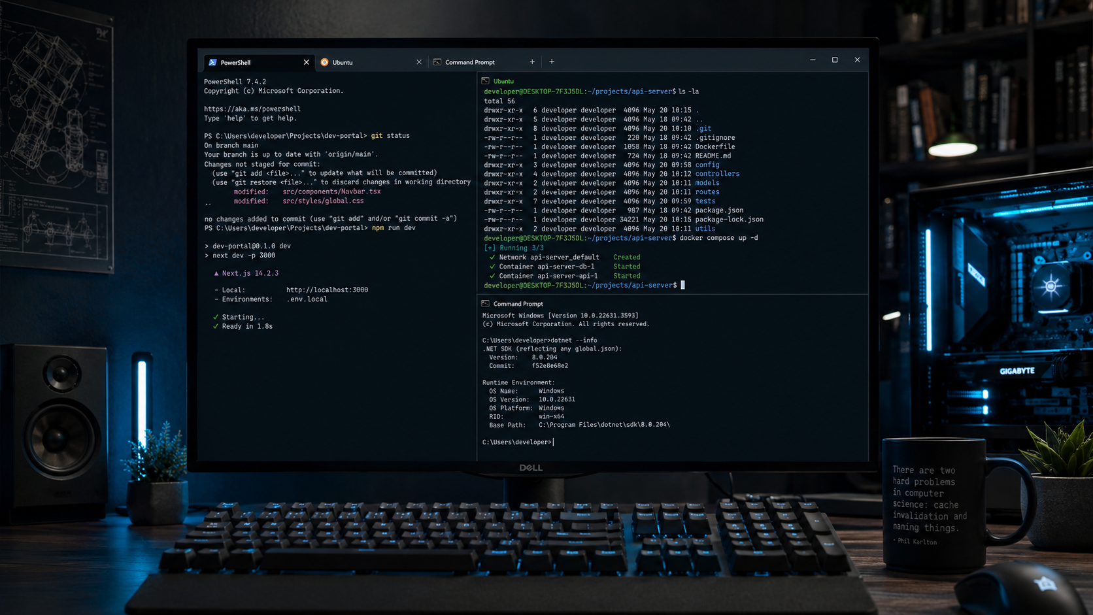
Task: Click the src/styles/global.css path
Action: tap(323, 201)
